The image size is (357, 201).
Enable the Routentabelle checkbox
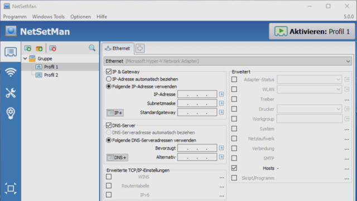[109, 186]
